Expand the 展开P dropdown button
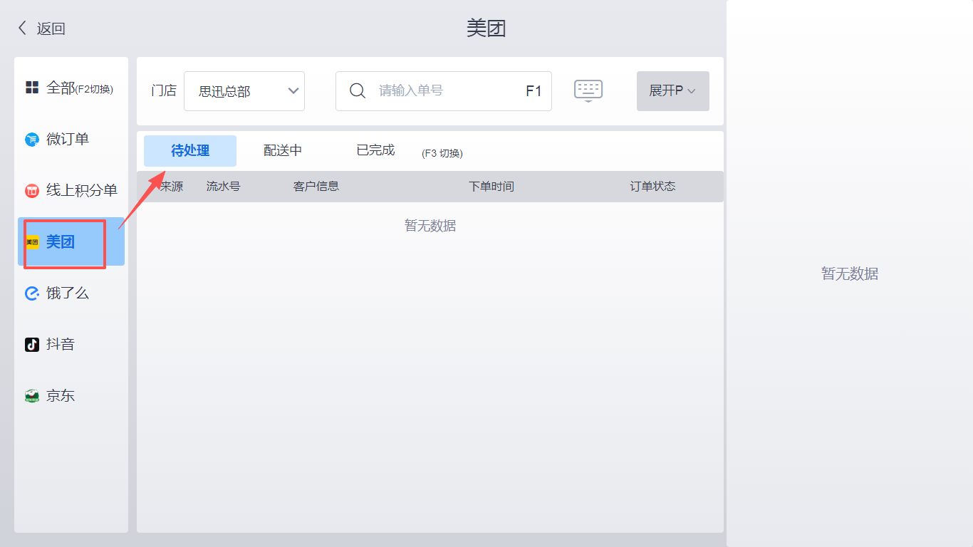 [672, 91]
